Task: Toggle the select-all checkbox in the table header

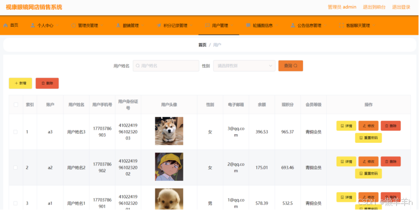Action: click(16, 104)
